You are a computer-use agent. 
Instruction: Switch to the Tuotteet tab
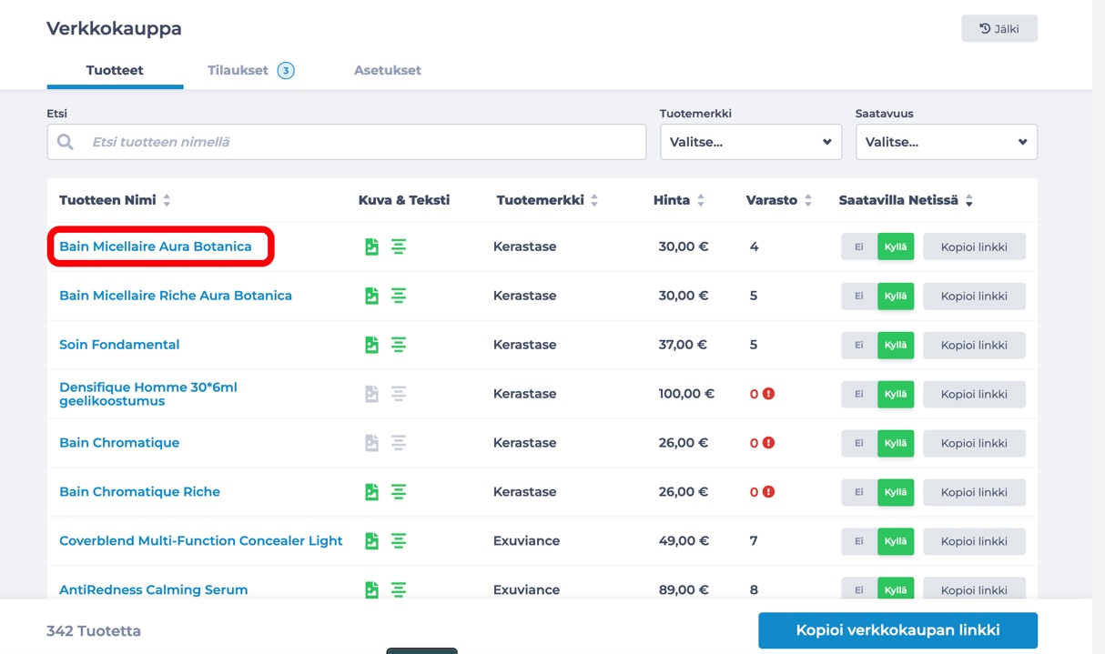coord(115,70)
